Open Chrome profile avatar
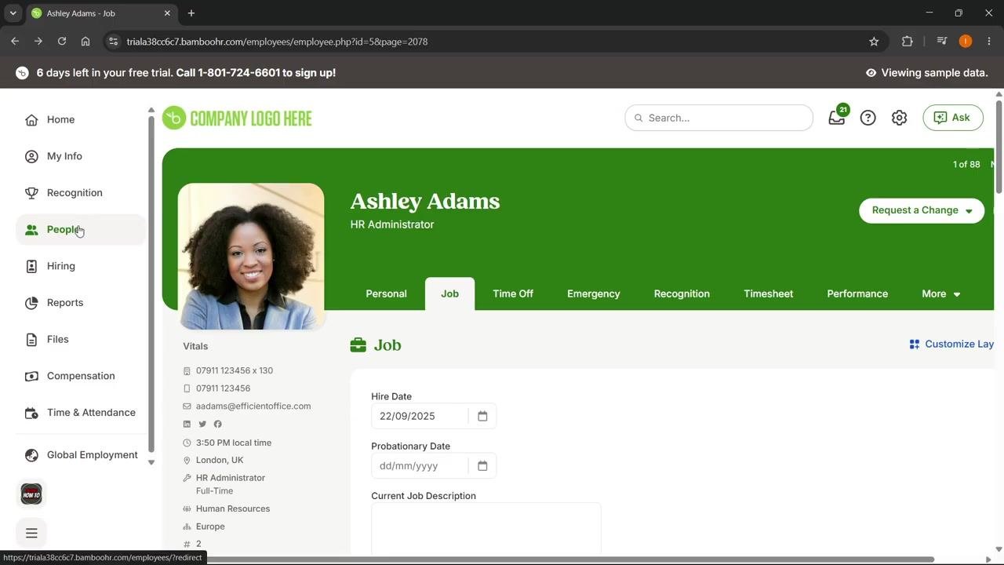 click(966, 42)
